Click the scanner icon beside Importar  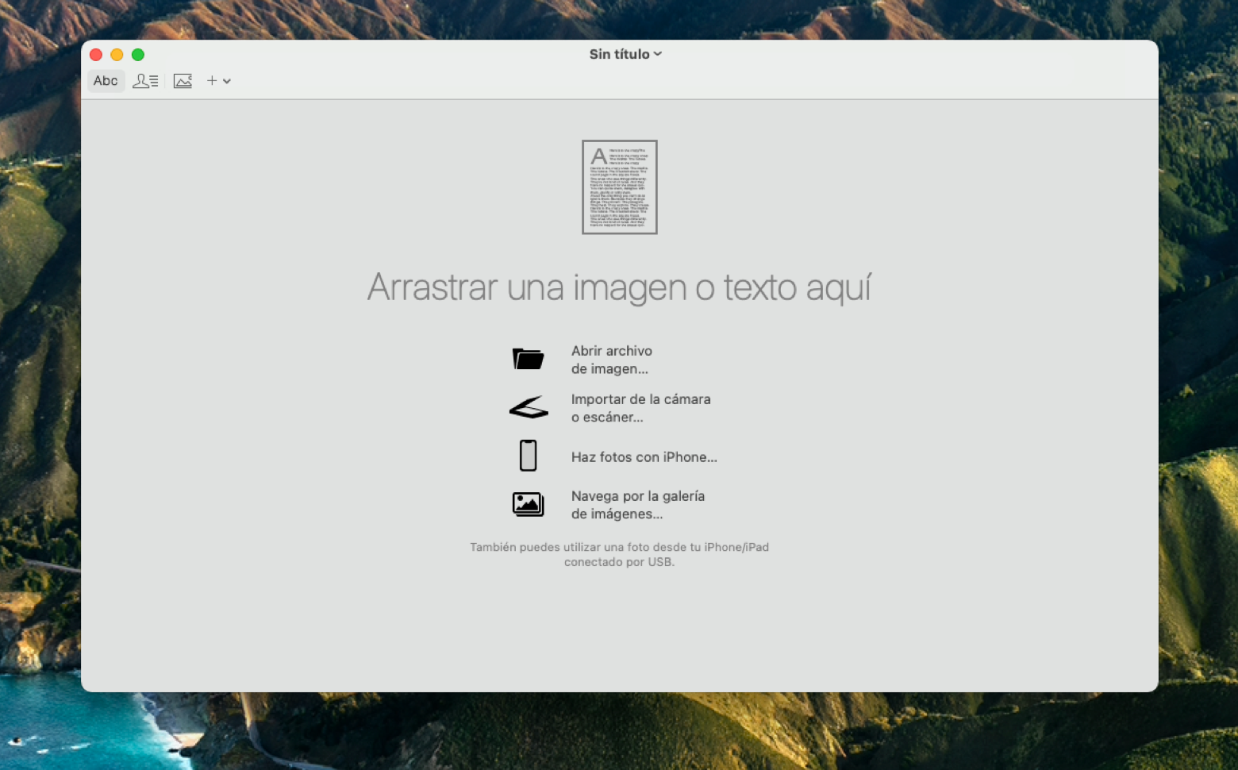coord(528,407)
